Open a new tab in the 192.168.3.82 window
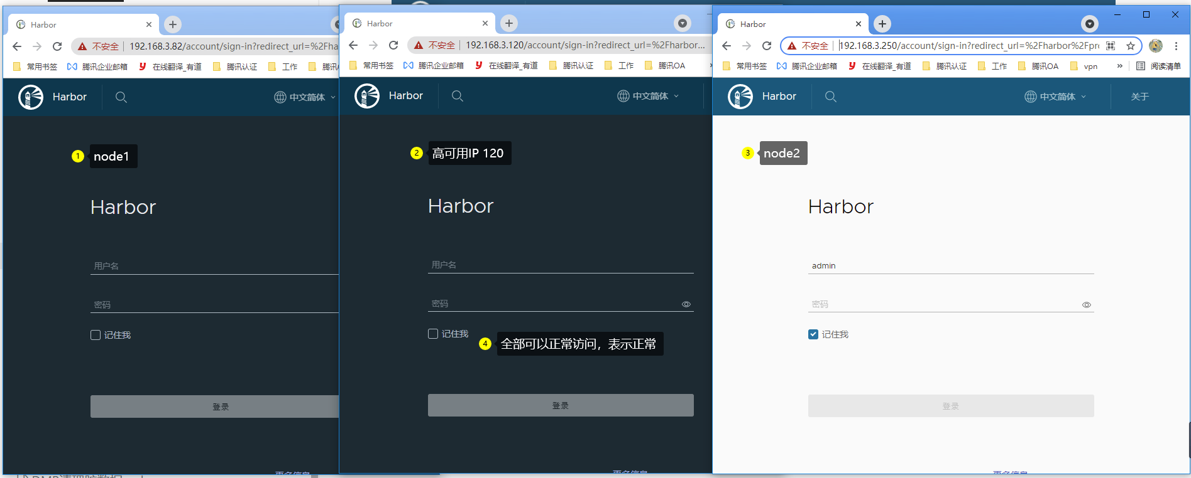Image resolution: width=1191 pixels, height=478 pixels. [x=173, y=24]
